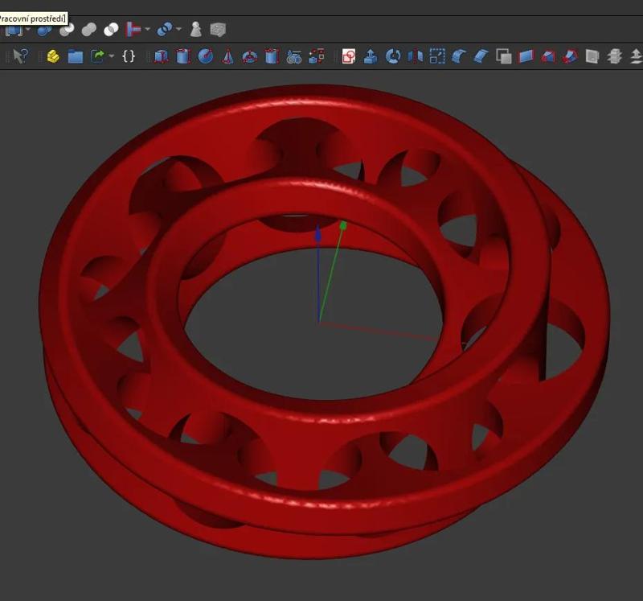643x601 pixels.
Task: Select the Mirror tool
Action: 415,56
